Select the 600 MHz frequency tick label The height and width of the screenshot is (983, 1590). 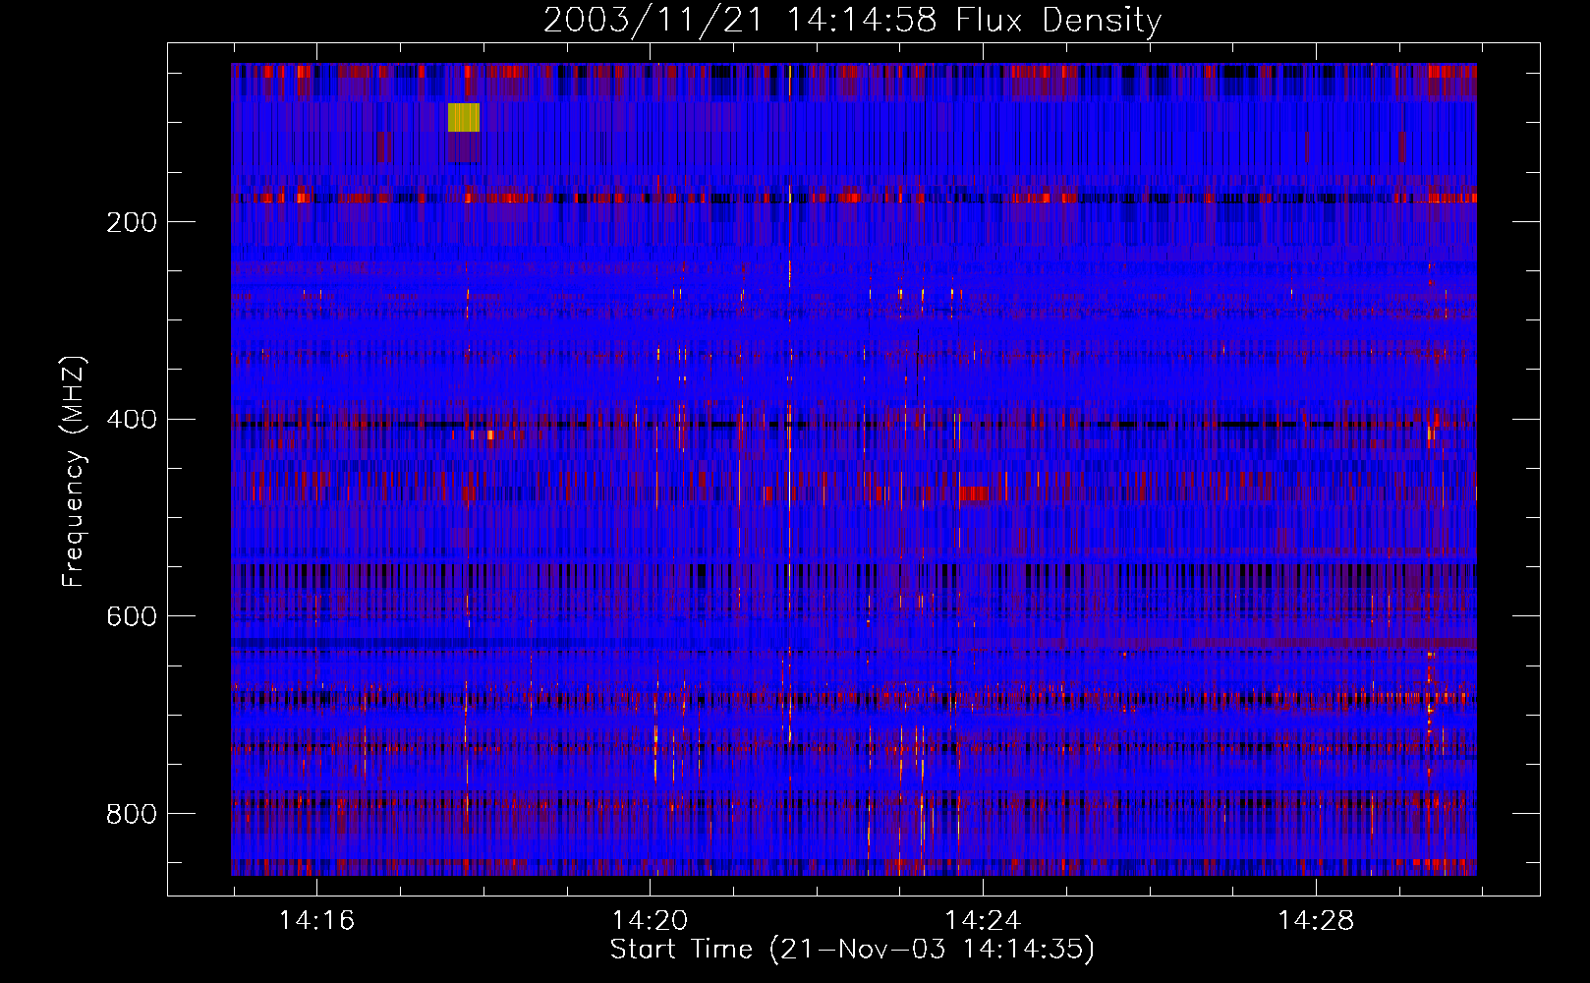(131, 616)
